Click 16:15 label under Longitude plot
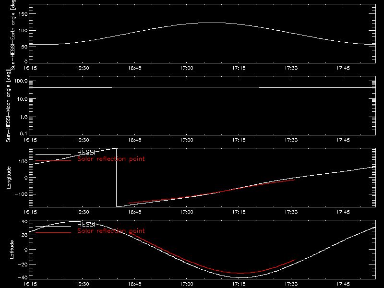Screen dimensions: 384x288 click(x=30, y=212)
